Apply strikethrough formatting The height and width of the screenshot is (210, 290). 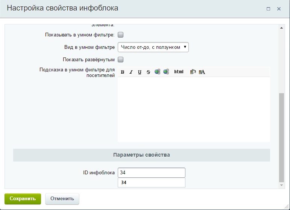[x=148, y=72]
